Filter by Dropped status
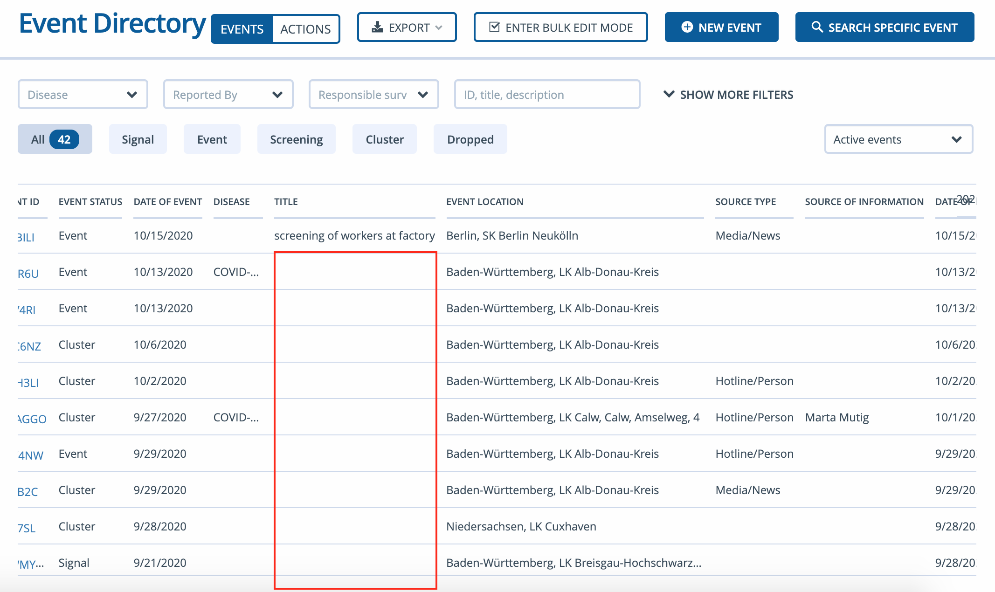995x592 pixels. 470,139
